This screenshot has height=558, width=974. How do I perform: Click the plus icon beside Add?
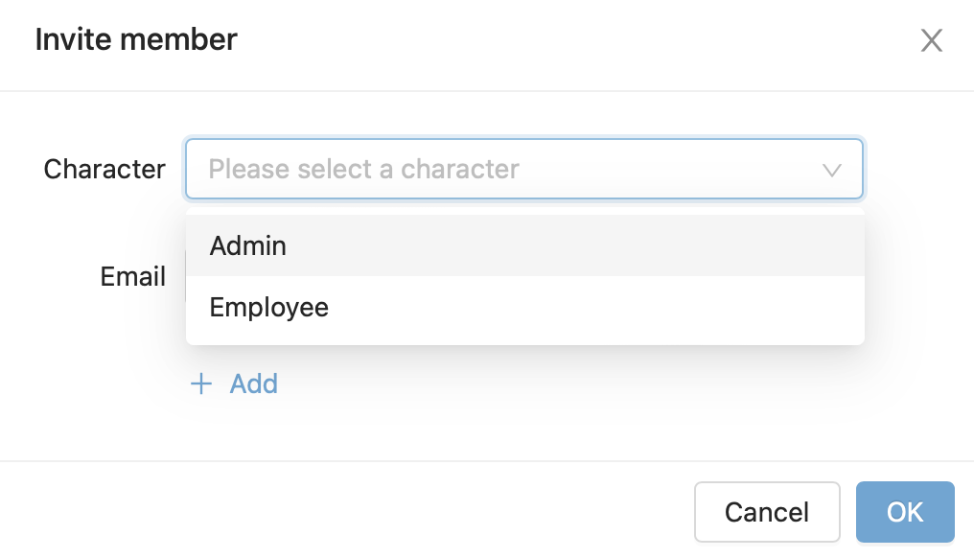[x=201, y=384]
